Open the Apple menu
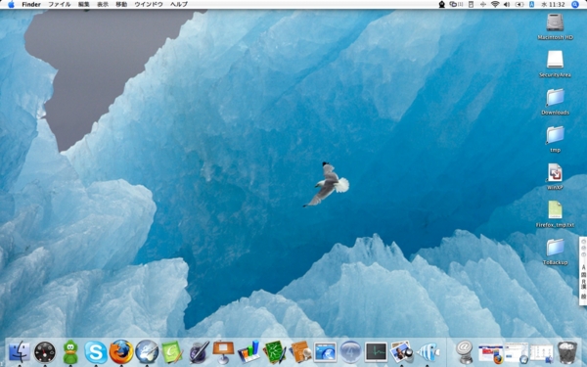 click(11, 5)
